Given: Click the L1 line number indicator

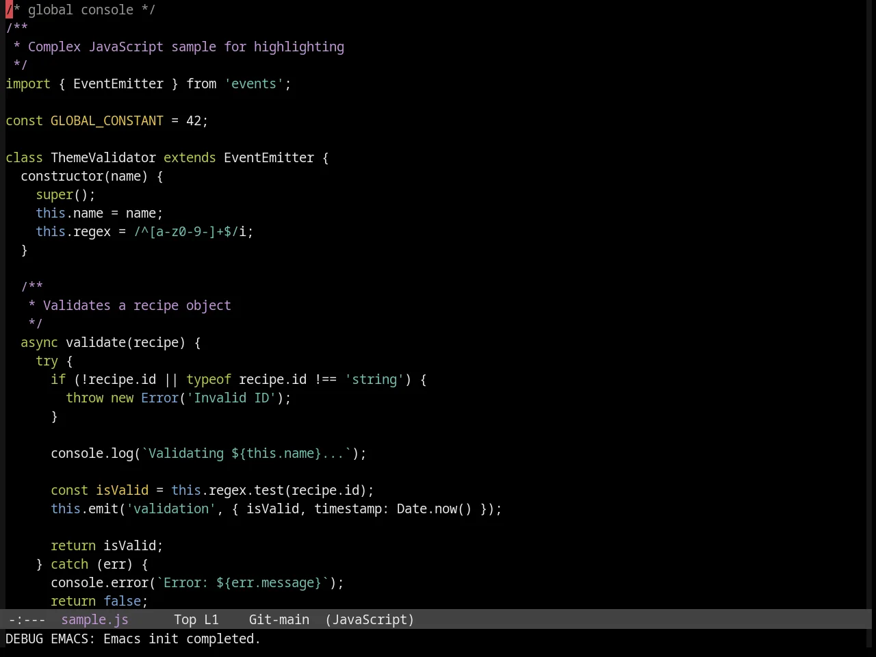Looking at the screenshot, I should click(211, 619).
